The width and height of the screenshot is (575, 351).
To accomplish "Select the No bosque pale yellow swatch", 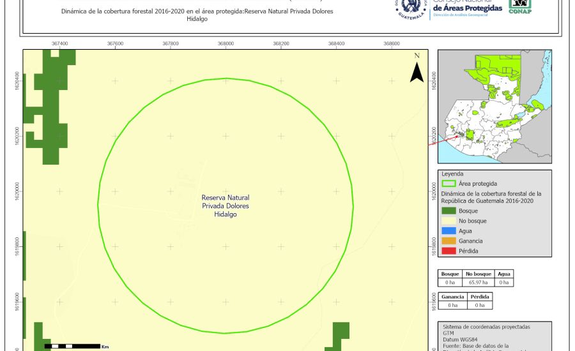I will click(449, 221).
